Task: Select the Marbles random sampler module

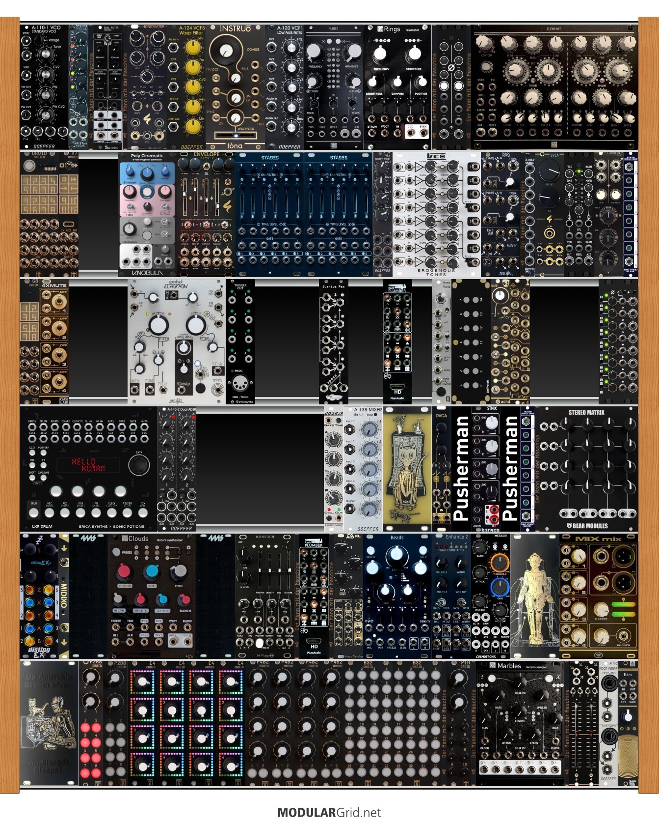Action: 520,723
